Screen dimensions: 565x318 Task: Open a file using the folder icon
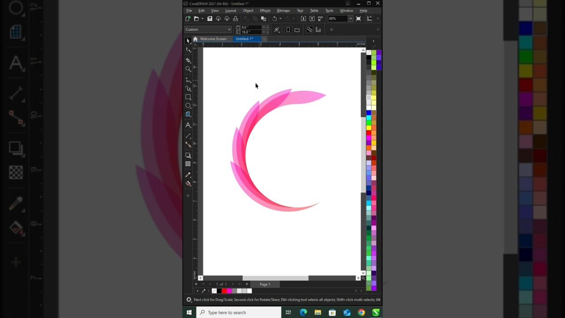click(196, 19)
